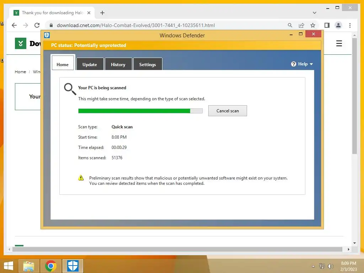Click the Help question mark icon
The height and width of the screenshot is (273, 364).
293,64
